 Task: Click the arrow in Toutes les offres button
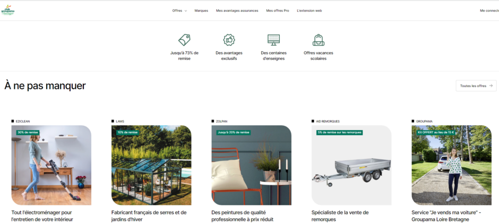[x=491, y=85]
